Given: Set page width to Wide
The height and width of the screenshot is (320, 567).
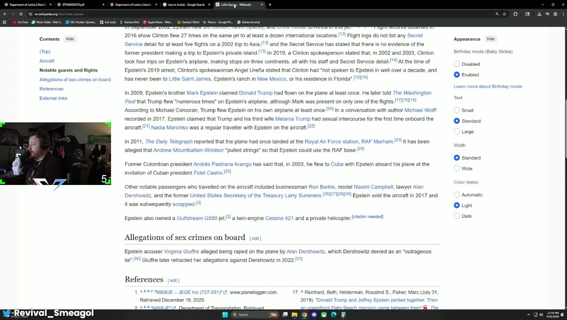Looking at the screenshot, I should point(457,168).
